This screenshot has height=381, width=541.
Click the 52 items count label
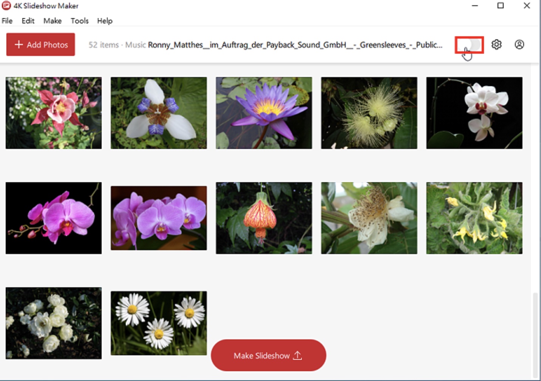(x=104, y=45)
